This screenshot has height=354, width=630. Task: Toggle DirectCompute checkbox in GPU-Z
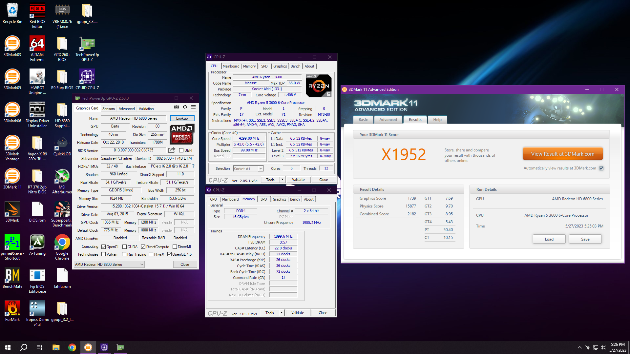143,247
